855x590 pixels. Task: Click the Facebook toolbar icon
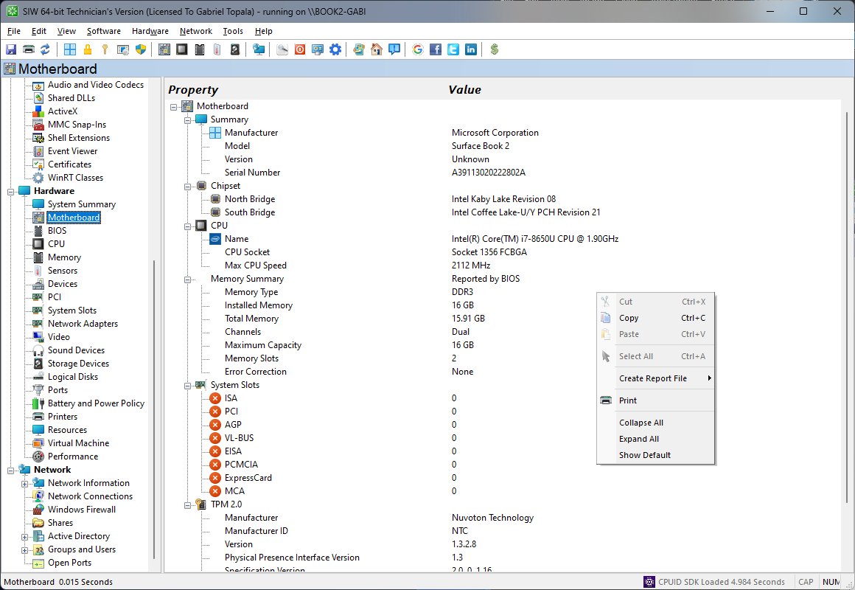tap(435, 49)
